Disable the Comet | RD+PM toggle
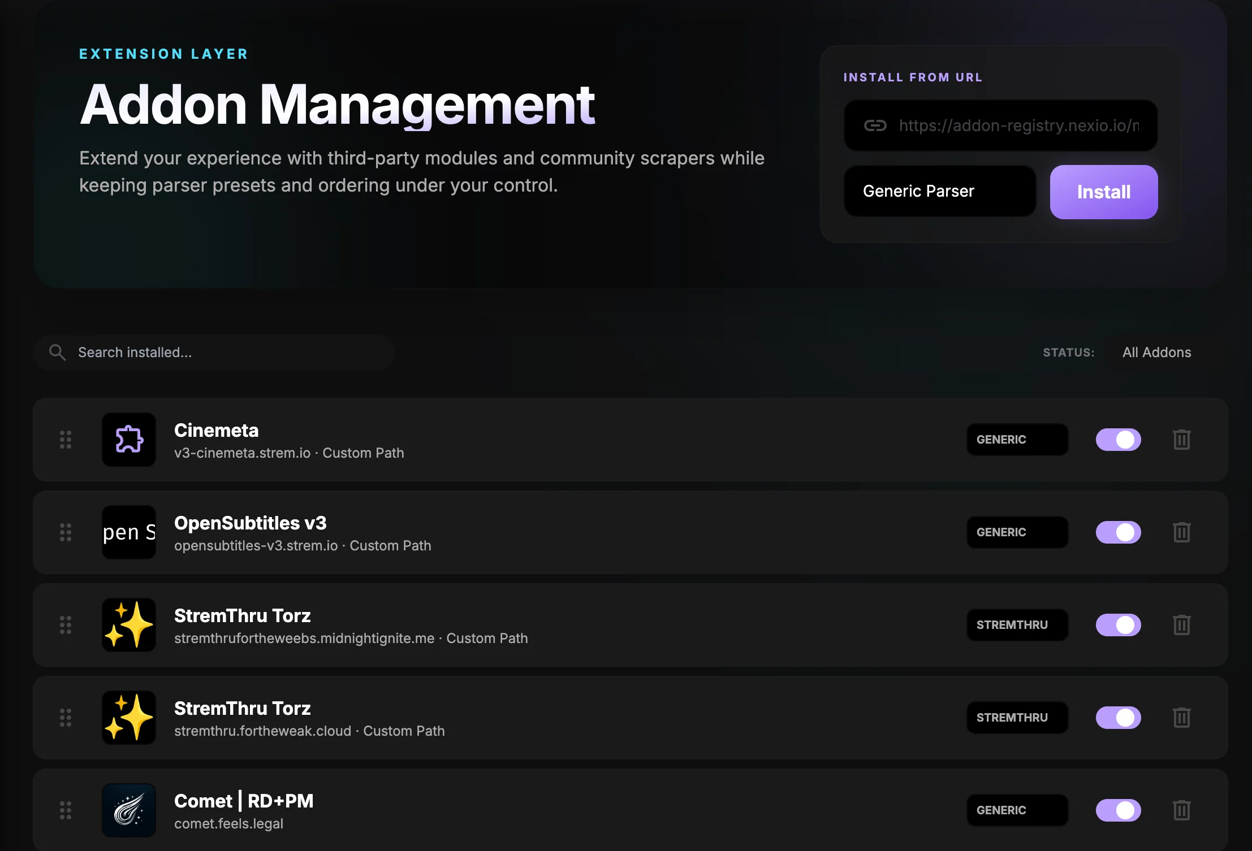The image size is (1252, 851). click(x=1119, y=810)
